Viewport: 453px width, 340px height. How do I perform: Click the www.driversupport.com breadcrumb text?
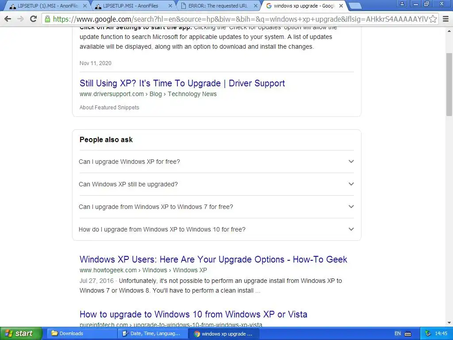[x=111, y=94]
